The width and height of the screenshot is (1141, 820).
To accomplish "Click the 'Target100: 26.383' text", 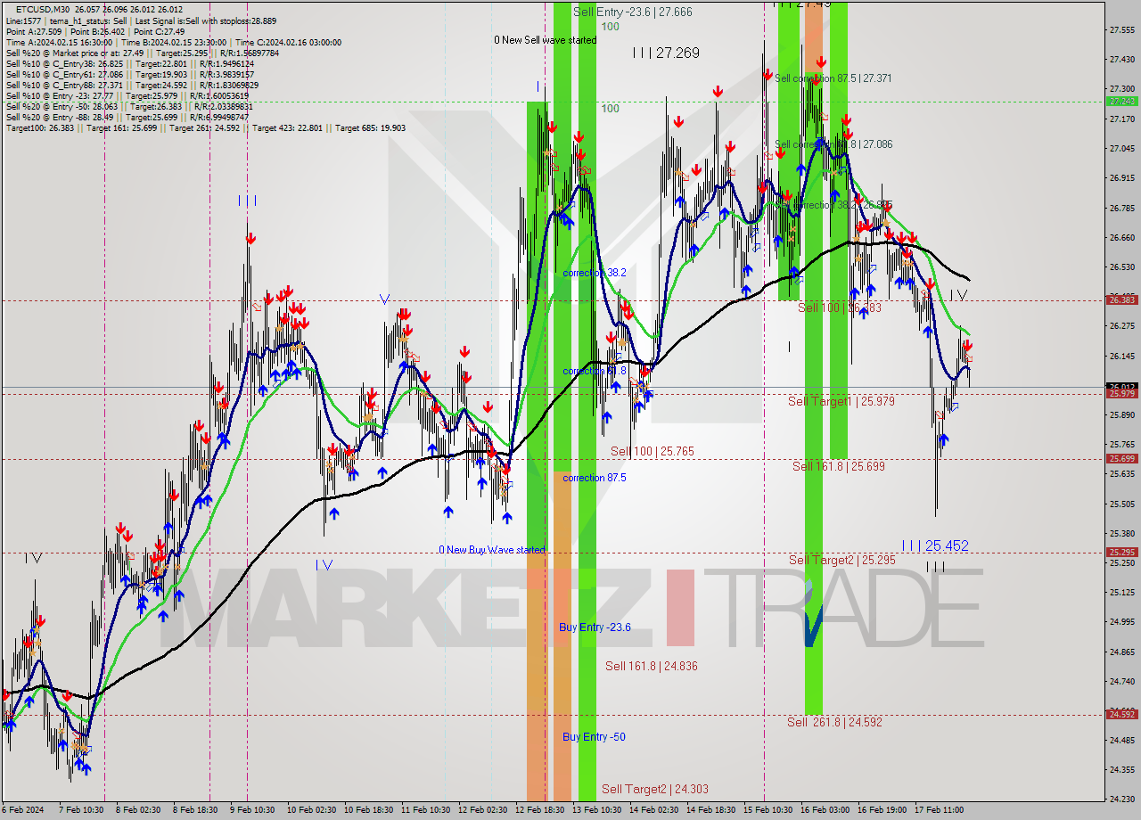I will pos(40,127).
